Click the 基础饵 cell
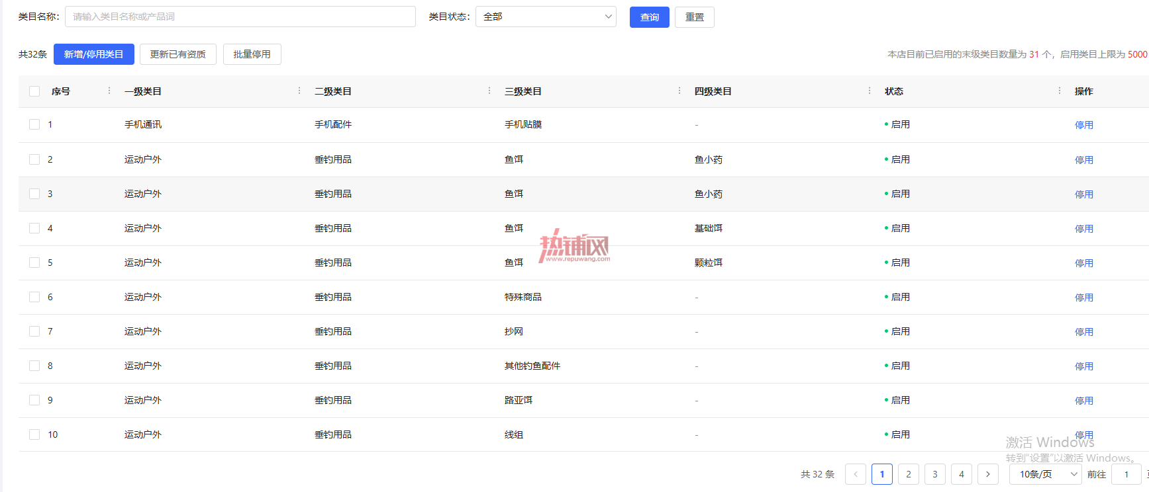This screenshot has width=1149, height=492. [x=709, y=228]
